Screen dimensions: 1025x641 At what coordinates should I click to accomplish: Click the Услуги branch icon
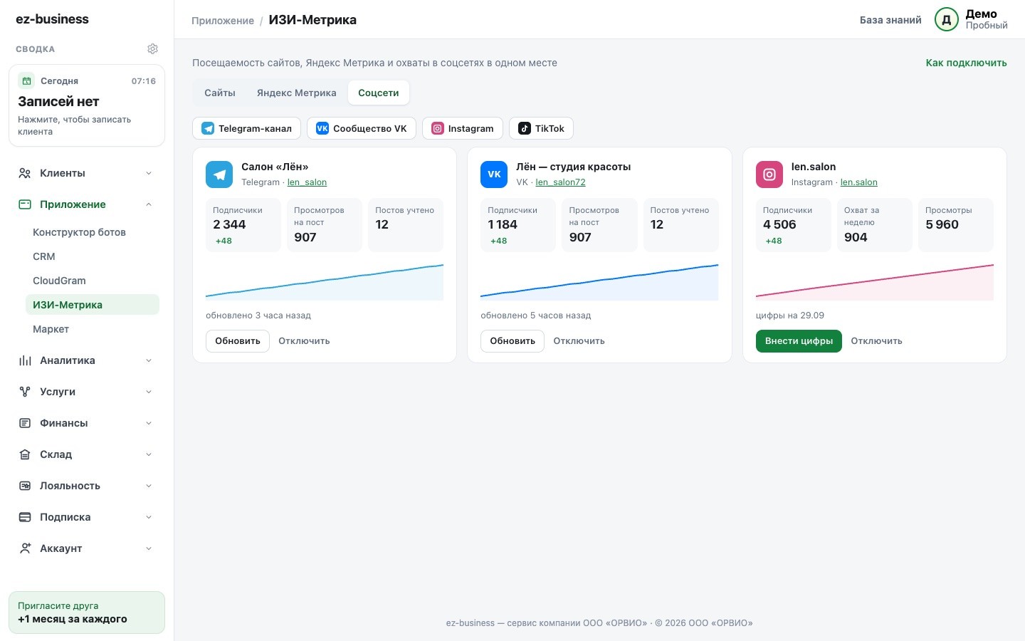click(25, 392)
